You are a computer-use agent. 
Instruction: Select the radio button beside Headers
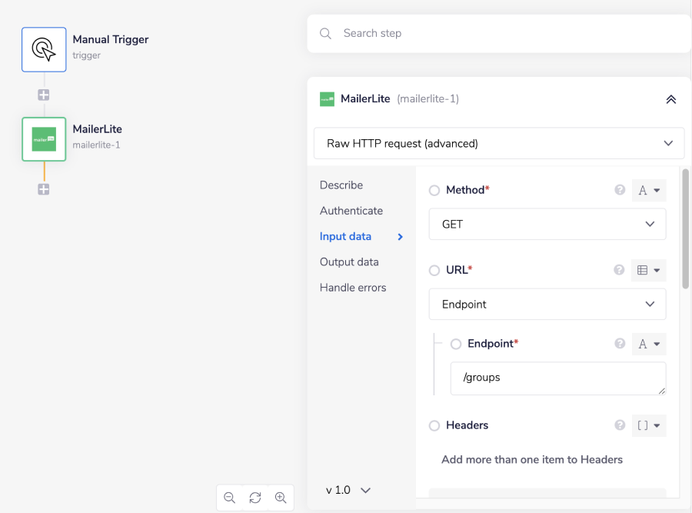(434, 425)
